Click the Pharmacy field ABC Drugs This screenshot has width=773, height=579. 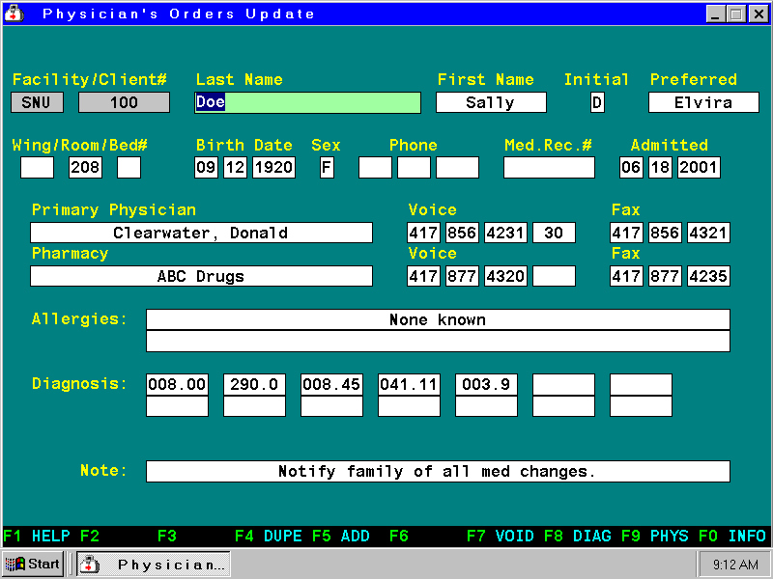(x=201, y=276)
